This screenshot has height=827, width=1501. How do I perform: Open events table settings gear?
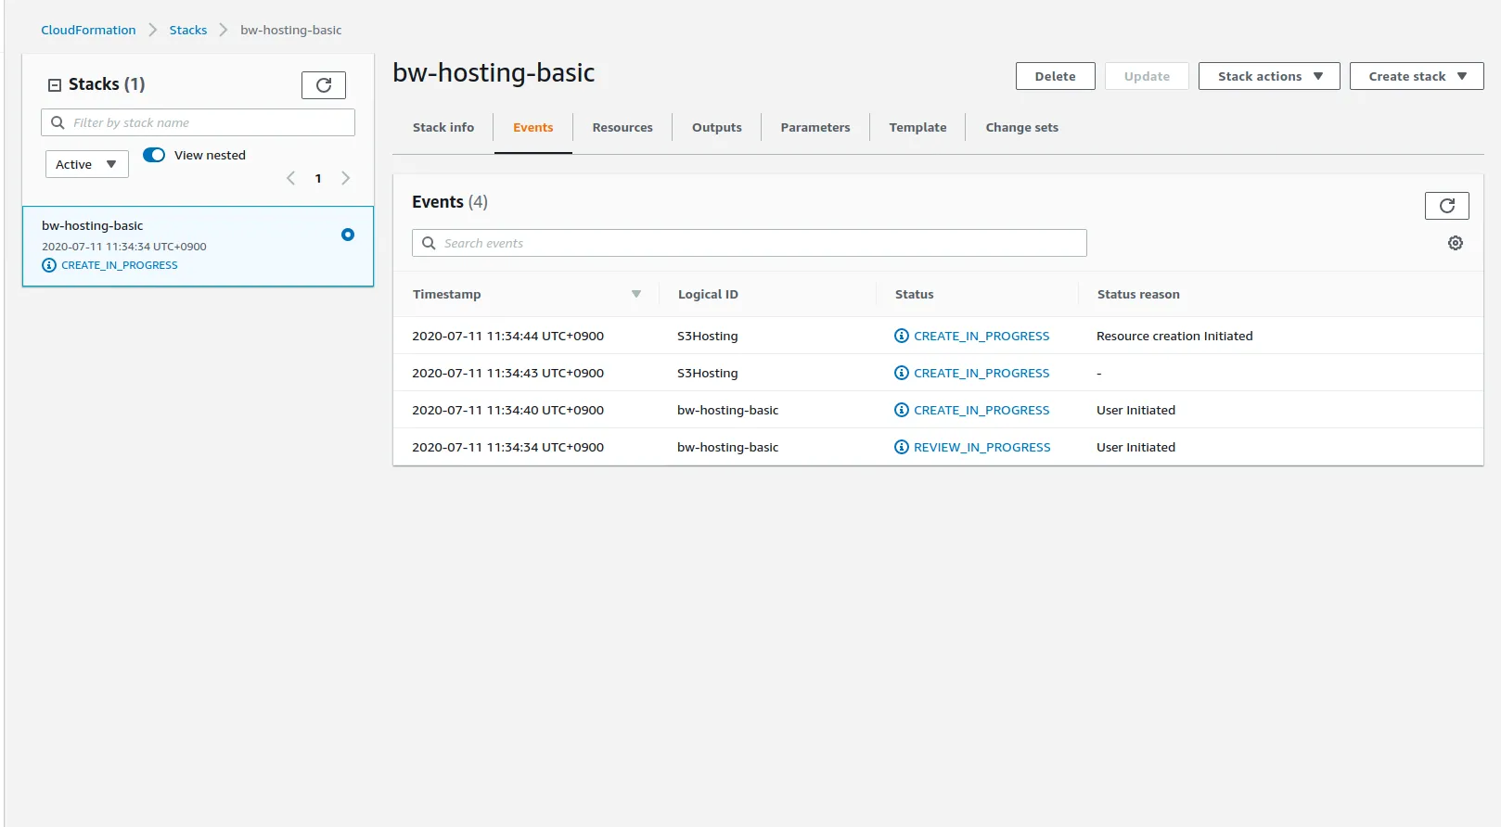[1456, 243]
